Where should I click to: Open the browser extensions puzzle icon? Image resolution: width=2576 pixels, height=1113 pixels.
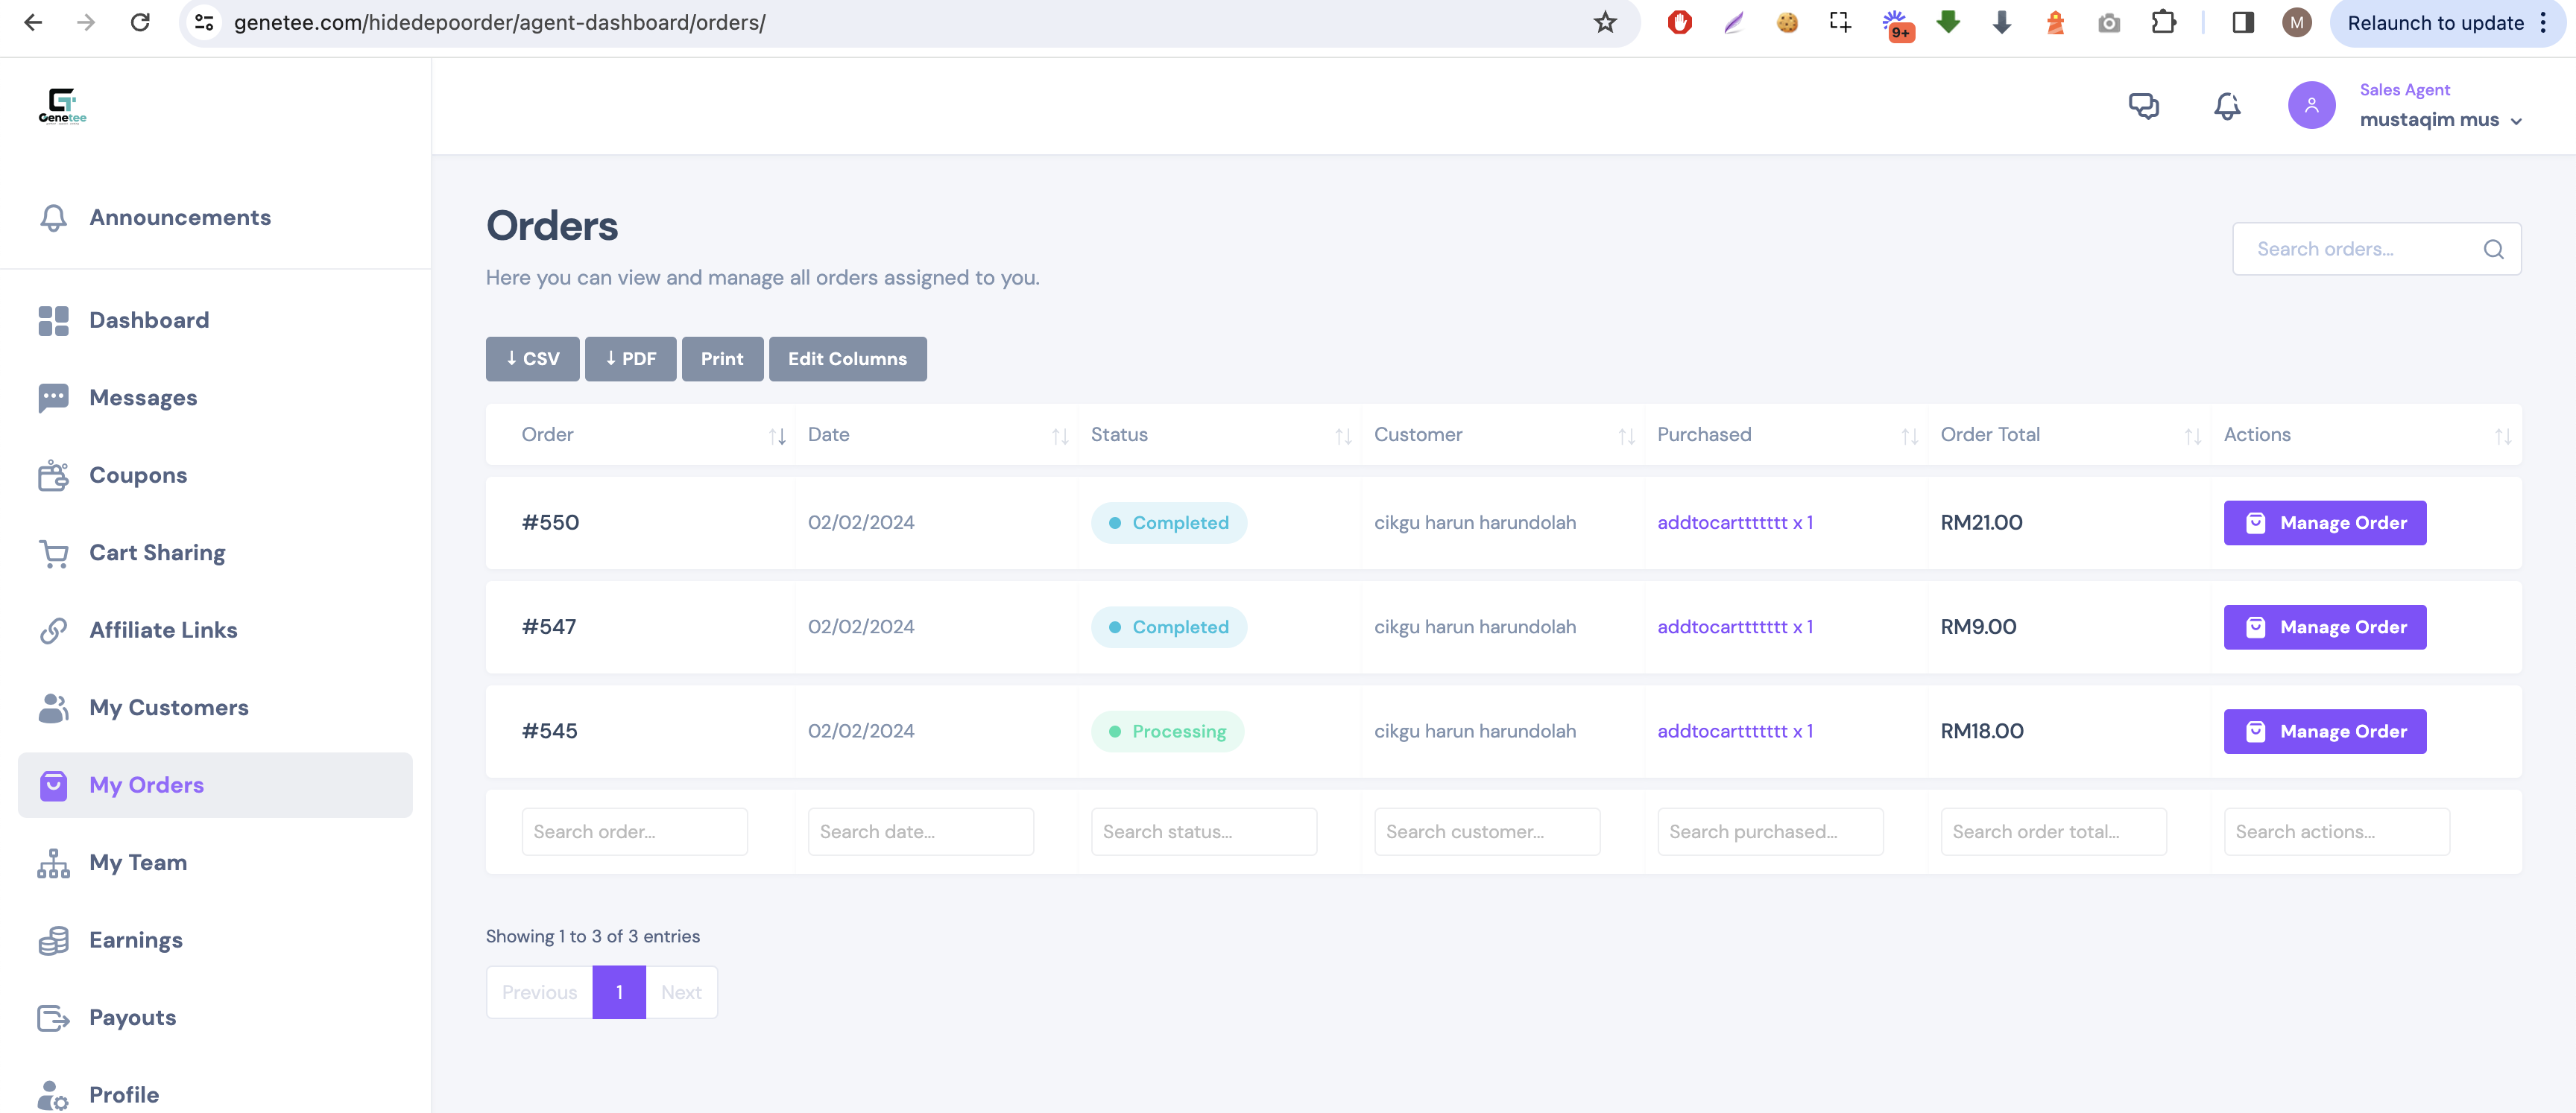coord(2163,22)
